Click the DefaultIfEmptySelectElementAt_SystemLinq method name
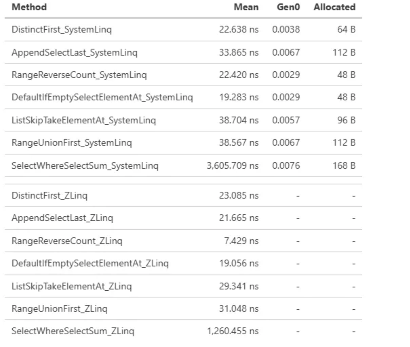The image size is (410, 347). [102, 97]
